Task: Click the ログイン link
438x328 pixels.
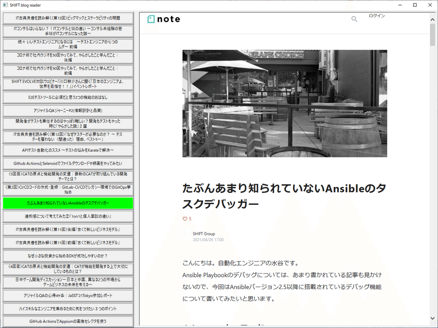Action: pos(377,16)
